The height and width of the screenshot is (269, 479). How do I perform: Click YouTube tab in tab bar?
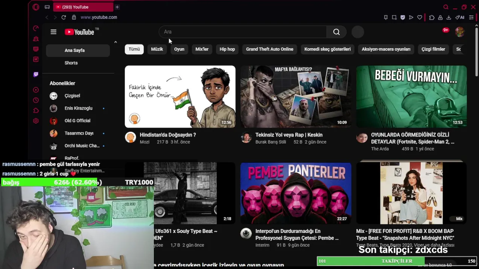83,7
